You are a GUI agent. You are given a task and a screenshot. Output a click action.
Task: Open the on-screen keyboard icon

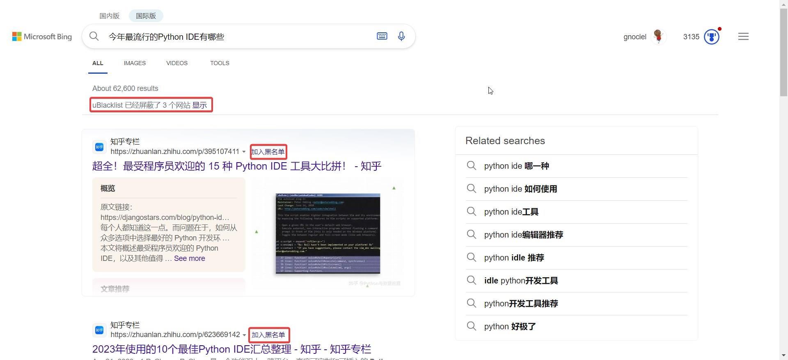tap(382, 36)
